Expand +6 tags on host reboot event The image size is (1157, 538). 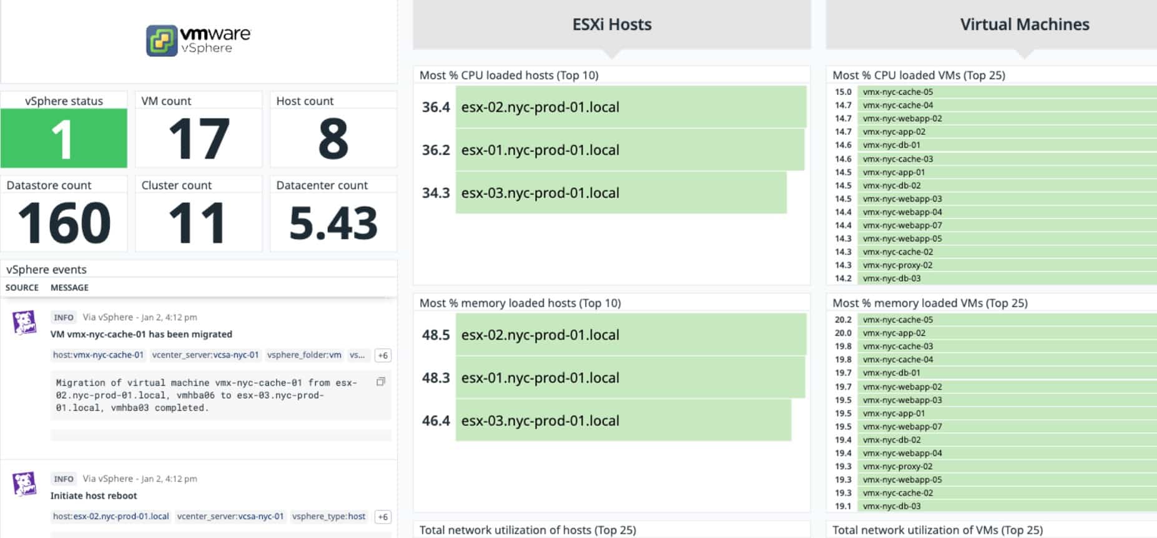[x=383, y=517]
